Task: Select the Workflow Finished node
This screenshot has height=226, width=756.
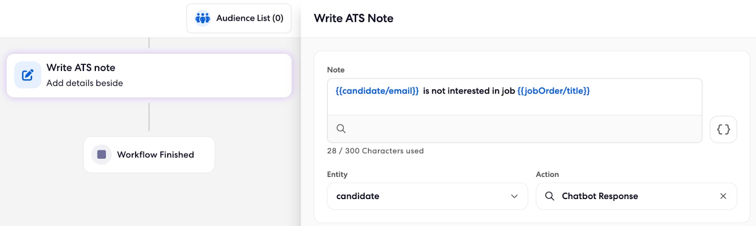Action: click(x=149, y=155)
